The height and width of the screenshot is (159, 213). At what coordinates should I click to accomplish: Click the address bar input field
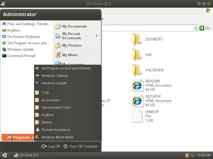pyautogui.click(x=148, y=28)
